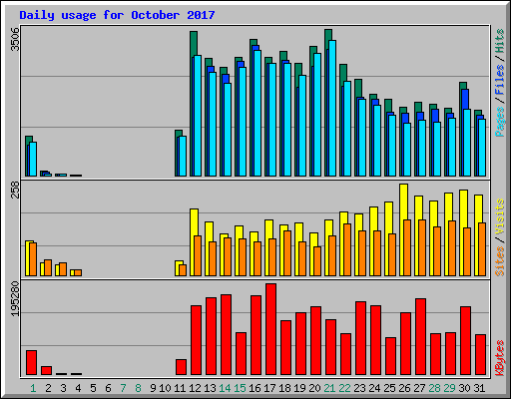511x399 pixels.
Task: Select the cyan Pages bar for day 1
Action: point(33,159)
